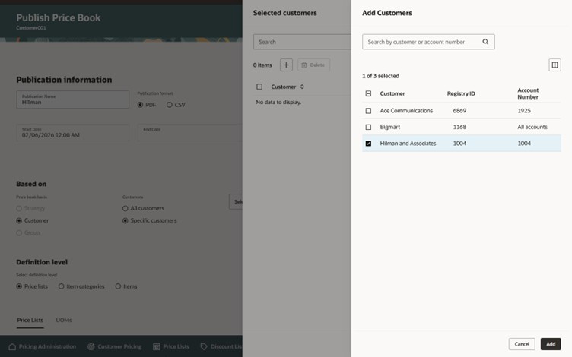Click the Customer column header in Add Customers
This screenshot has width=572, height=357.
pyautogui.click(x=392, y=93)
